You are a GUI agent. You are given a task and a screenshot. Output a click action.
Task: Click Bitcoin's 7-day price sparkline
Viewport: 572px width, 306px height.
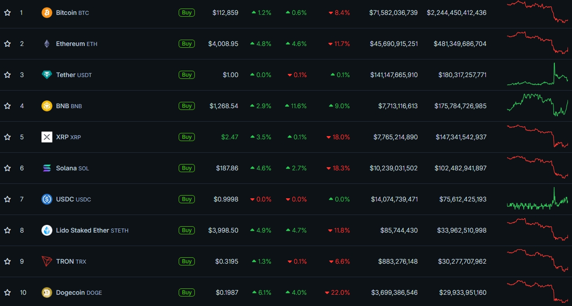(537, 12)
